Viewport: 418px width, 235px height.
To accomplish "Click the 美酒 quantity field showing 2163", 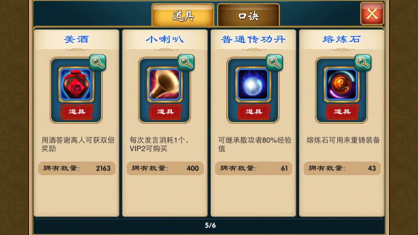I will [77, 168].
